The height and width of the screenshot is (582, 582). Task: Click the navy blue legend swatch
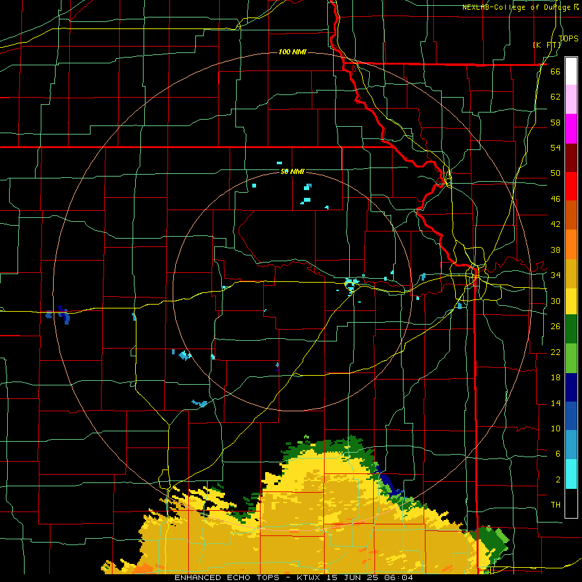pos(571,387)
